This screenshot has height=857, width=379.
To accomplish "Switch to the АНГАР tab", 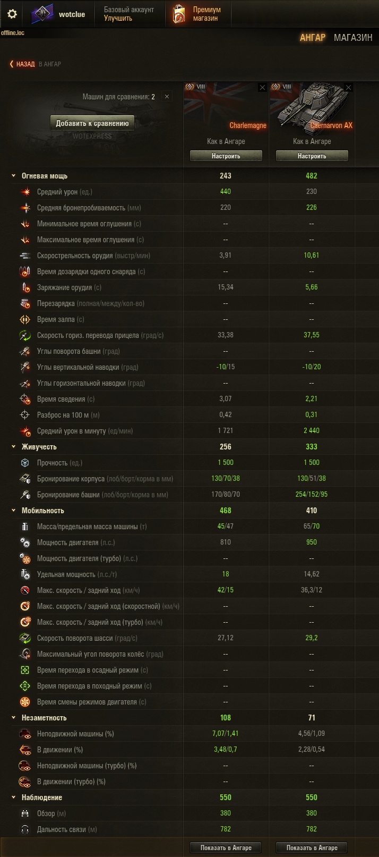I will coord(313,38).
